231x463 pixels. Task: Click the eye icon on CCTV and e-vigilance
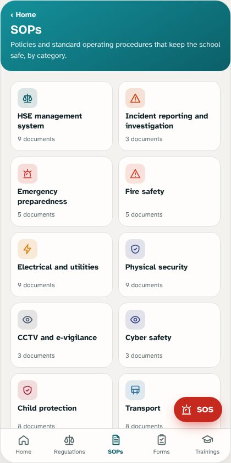(x=28, y=320)
